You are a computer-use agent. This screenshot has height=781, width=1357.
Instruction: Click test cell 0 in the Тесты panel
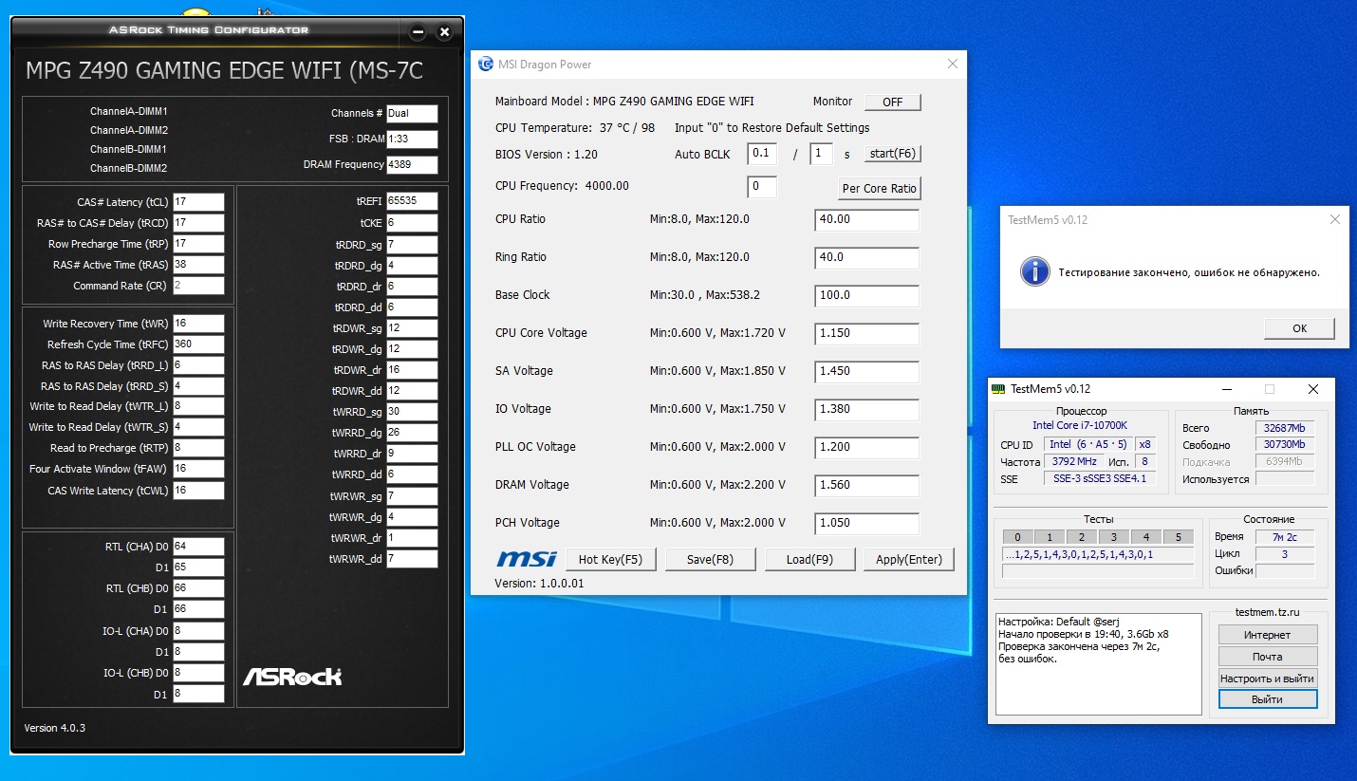1017,537
